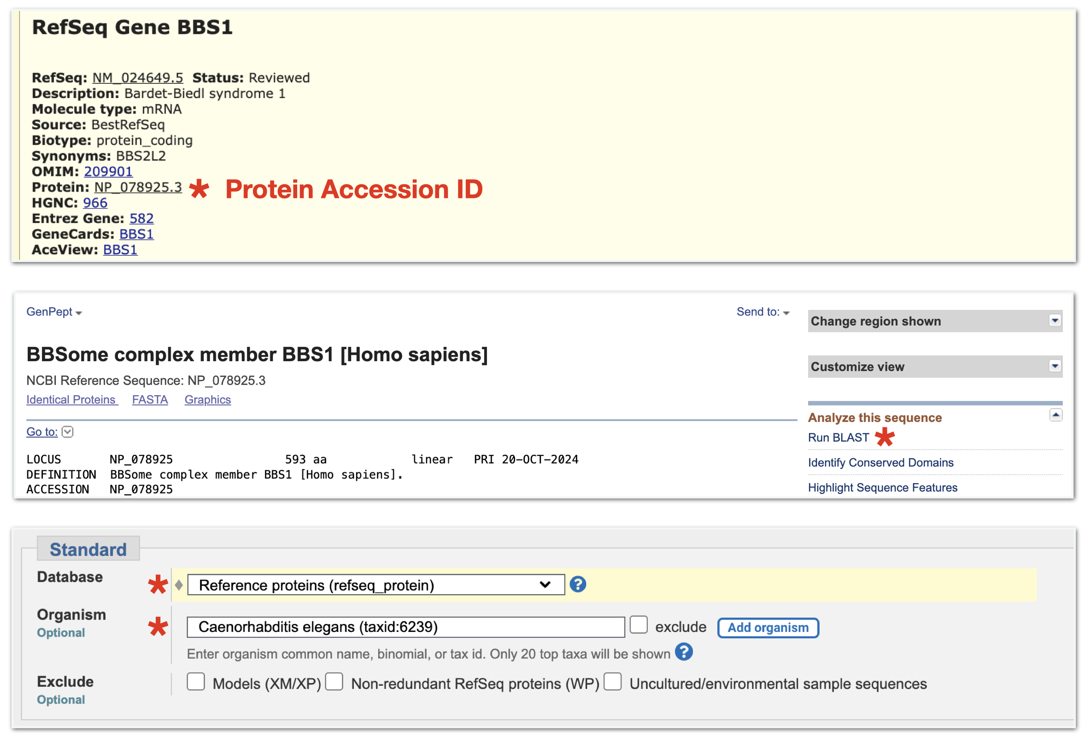This screenshot has width=1091, height=747.
Task: Open the GenPept format dropdown
Action: (53, 312)
